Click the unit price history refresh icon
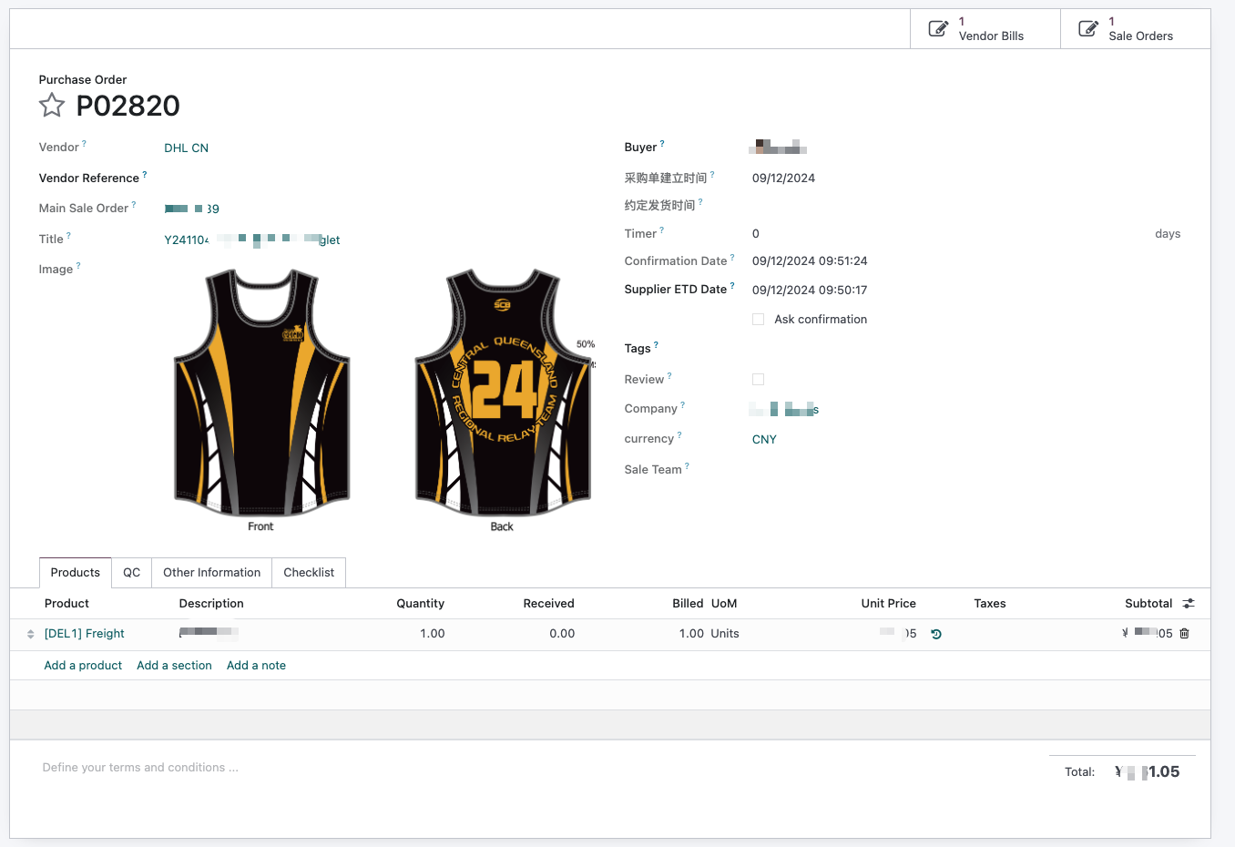Image resolution: width=1235 pixels, height=847 pixels. [936, 634]
